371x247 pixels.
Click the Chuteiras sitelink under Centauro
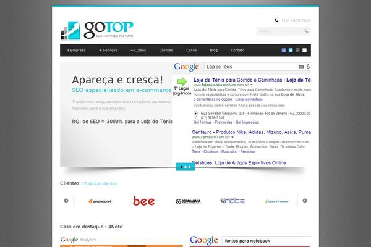coord(211,151)
